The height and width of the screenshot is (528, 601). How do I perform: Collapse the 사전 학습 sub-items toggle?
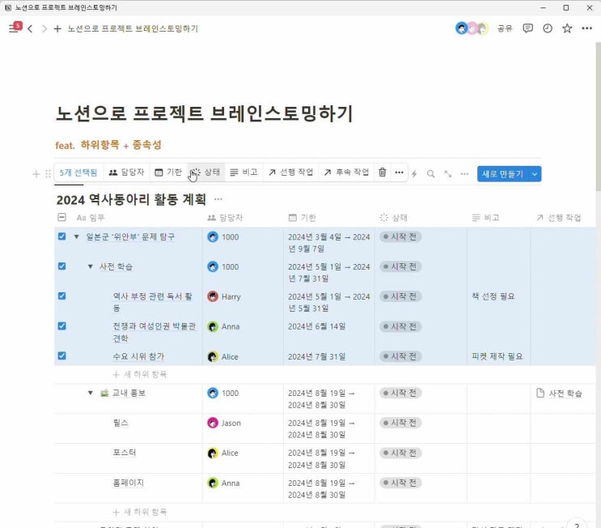point(91,266)
